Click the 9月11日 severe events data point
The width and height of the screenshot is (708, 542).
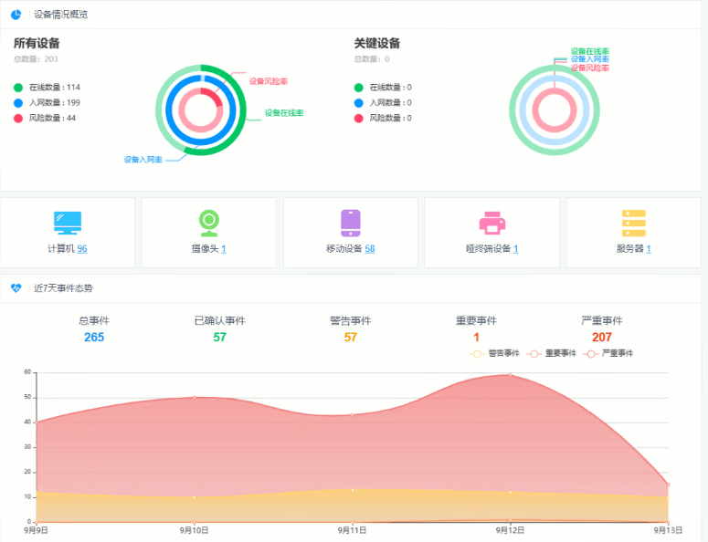coord(353,415)
